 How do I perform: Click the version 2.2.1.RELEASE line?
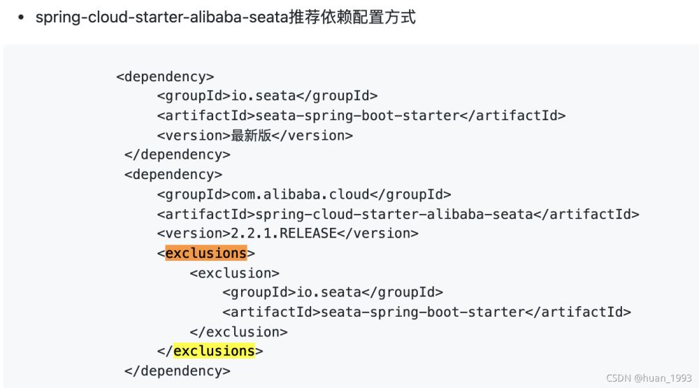tap(287, 233)
